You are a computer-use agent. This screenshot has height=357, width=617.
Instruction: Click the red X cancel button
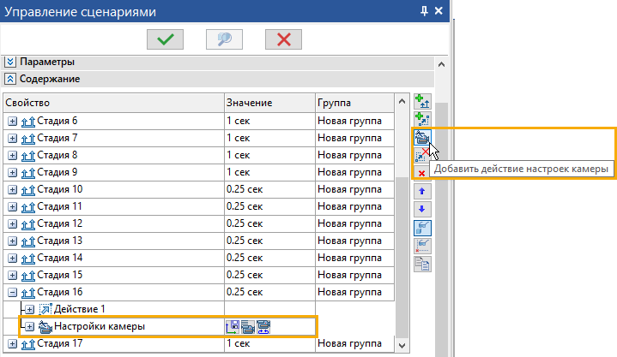point(284,39)
